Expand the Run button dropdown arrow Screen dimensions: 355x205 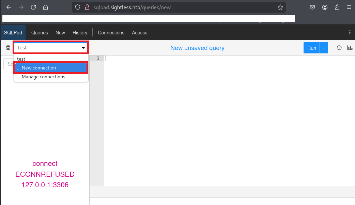tap(324, 48)
